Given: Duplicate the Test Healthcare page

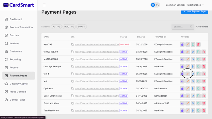Looking at the screenshot, I should click(198, 110).
